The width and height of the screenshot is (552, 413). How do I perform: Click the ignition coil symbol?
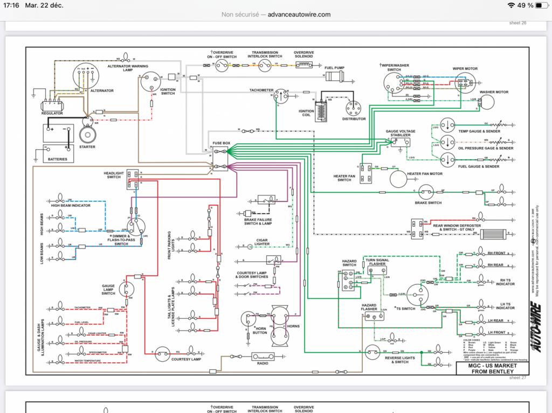pos(321,111)
